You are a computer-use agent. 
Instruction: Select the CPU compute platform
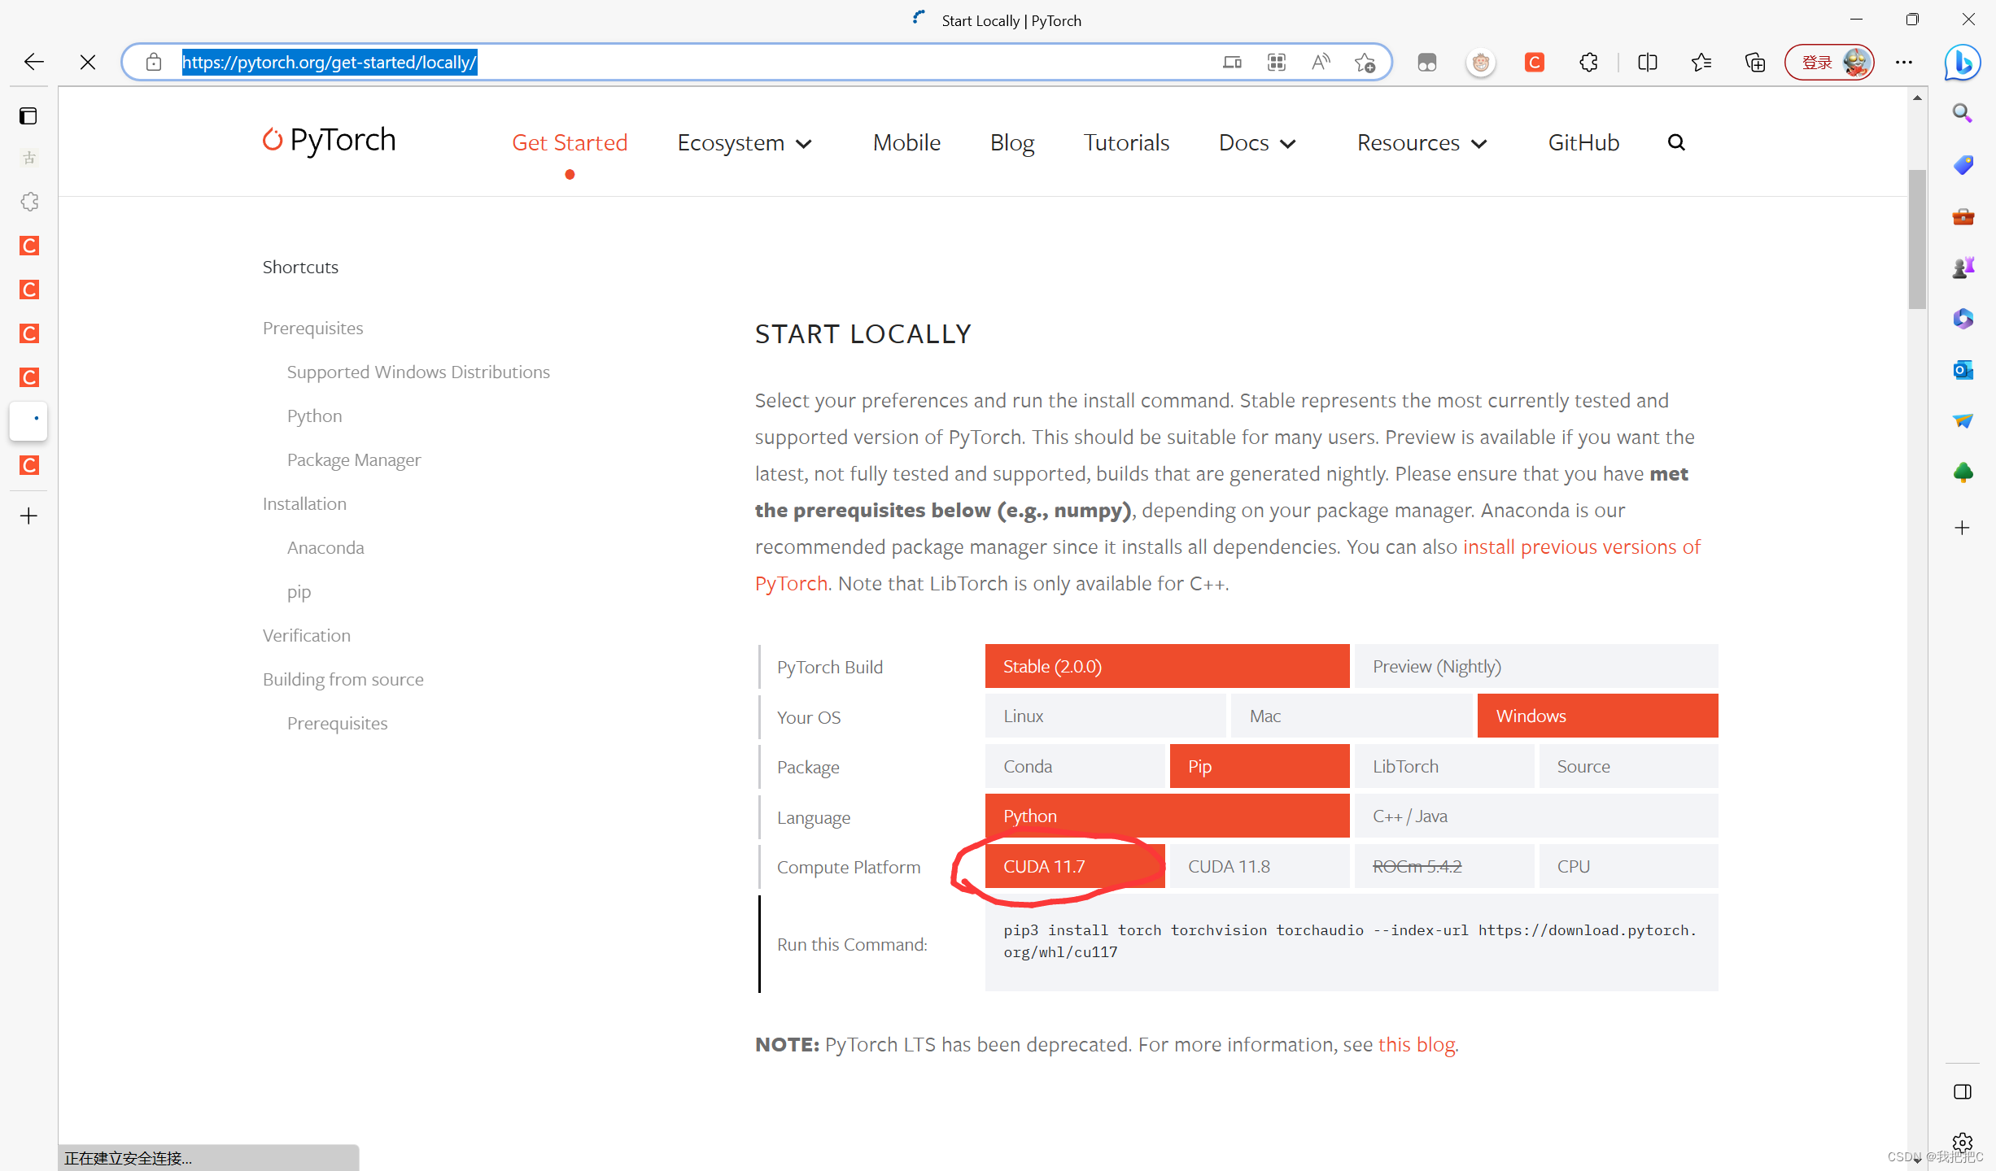[1628, 866]
